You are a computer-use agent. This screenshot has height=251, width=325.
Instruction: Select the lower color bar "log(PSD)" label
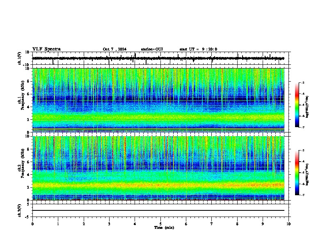[x=307, y=174]
